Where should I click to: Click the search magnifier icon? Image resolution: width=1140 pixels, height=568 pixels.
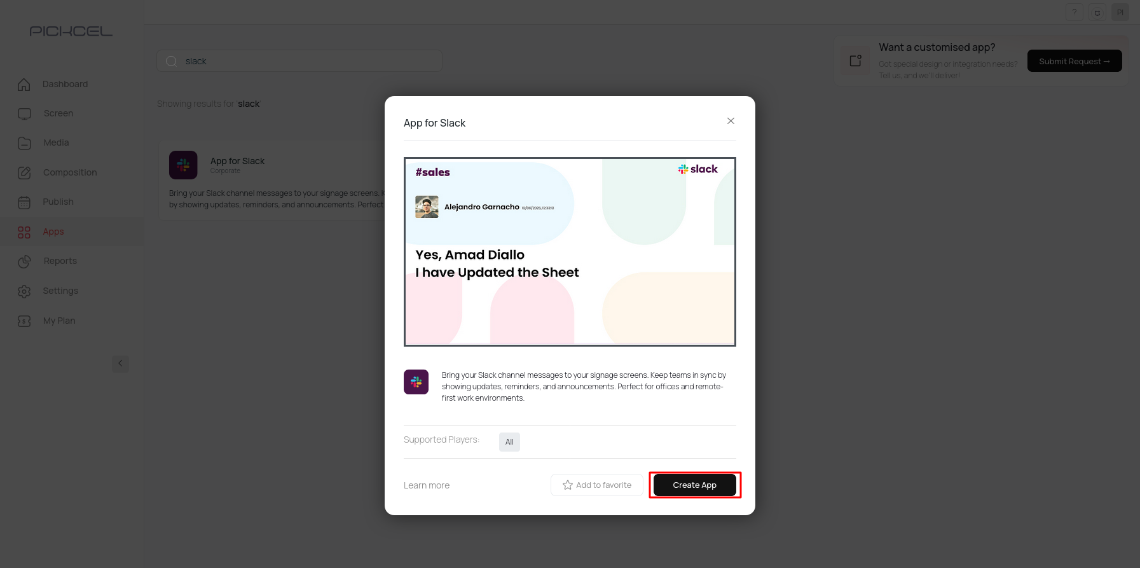pyautogui.click(x=171, y=61)
